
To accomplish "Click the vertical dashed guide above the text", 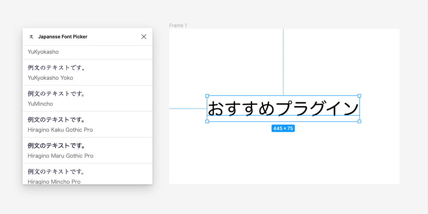I will point(283,60).
